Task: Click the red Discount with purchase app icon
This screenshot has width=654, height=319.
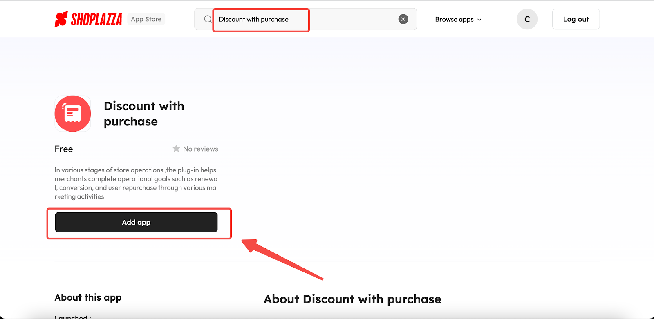Action: click(73, 114)
